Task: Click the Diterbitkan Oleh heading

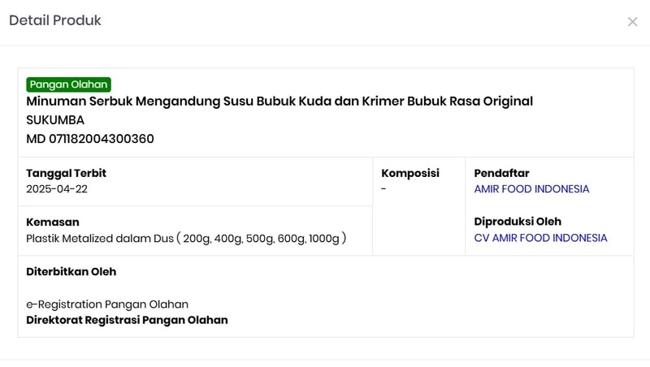Action: [x=71, y=272]
